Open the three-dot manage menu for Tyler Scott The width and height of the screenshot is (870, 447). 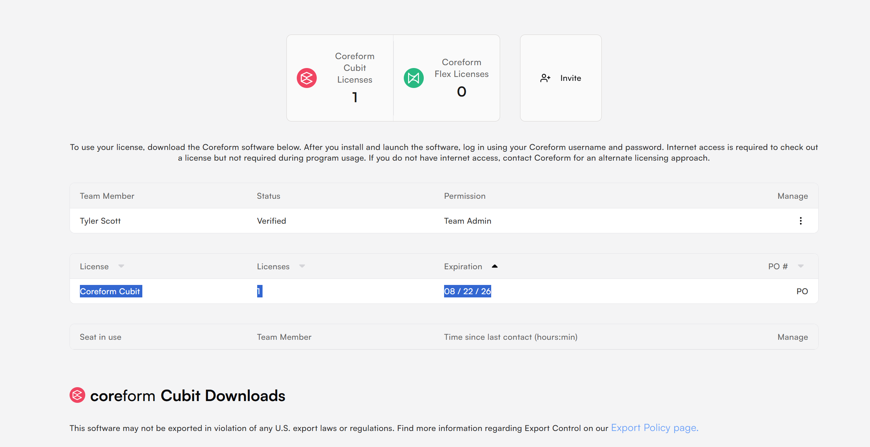(x=801, y=221)
